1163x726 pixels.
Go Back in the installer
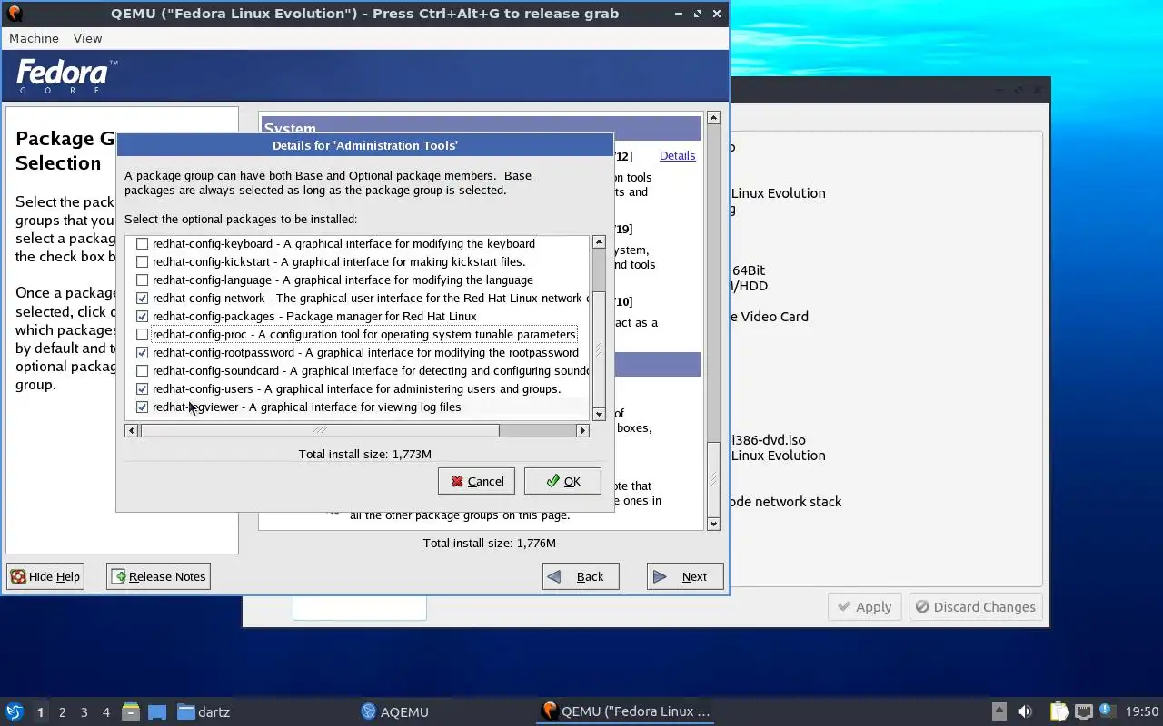581,576
